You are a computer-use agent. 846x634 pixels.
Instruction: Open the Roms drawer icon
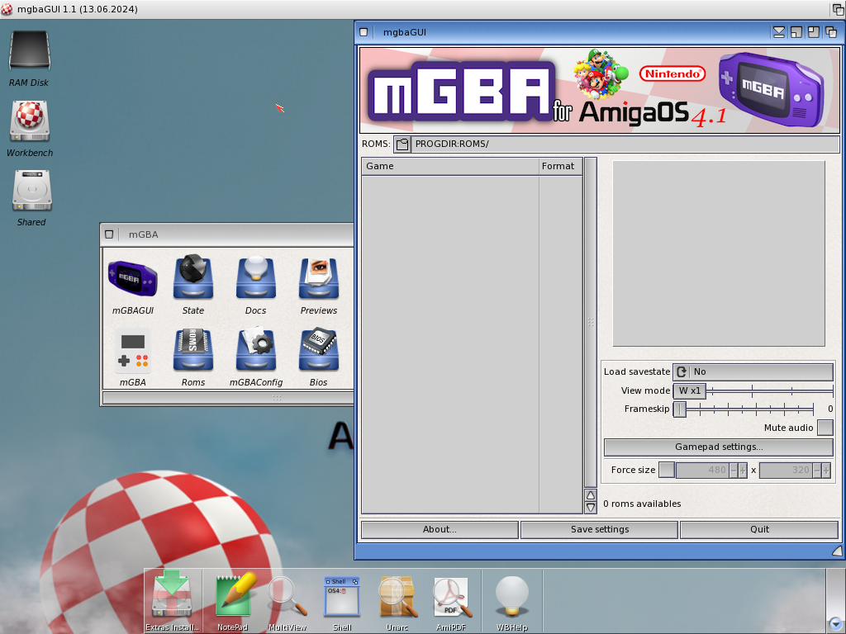pos(193,352)
